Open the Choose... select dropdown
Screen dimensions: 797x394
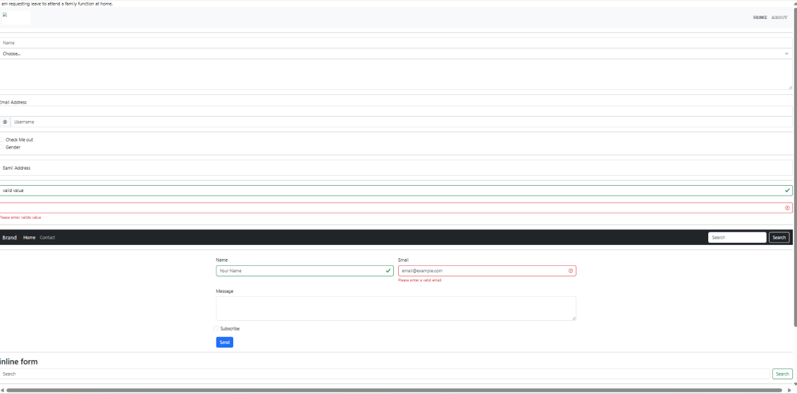coord(396,53)
